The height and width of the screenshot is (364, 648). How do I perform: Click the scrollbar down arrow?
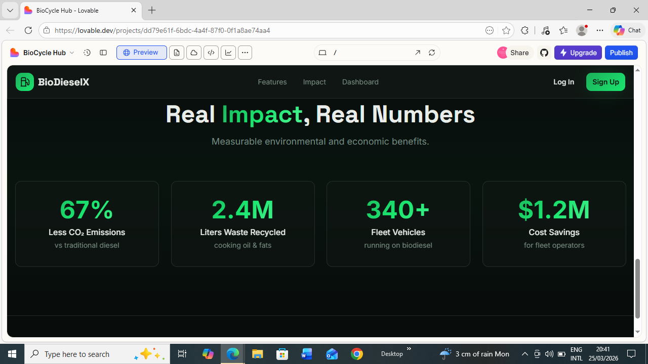(x=637, y=332)
